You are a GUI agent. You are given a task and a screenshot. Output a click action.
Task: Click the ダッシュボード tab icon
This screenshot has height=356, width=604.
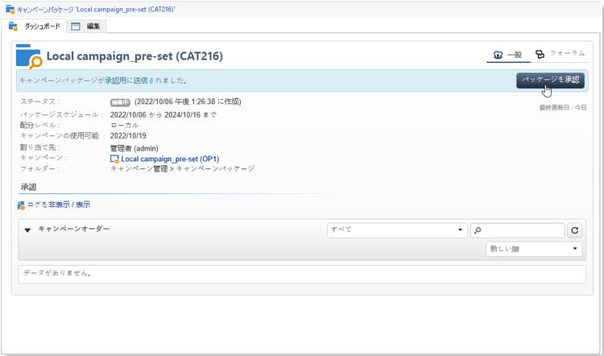coord(13,27)
